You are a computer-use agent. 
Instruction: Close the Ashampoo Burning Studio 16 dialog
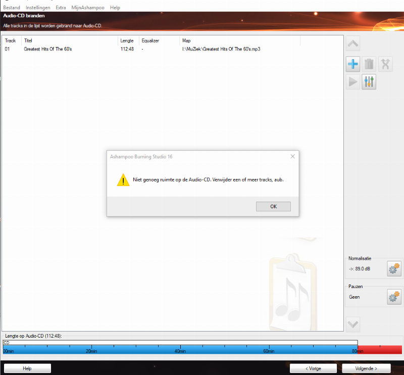pyautogui.click(x=293, y=156)
